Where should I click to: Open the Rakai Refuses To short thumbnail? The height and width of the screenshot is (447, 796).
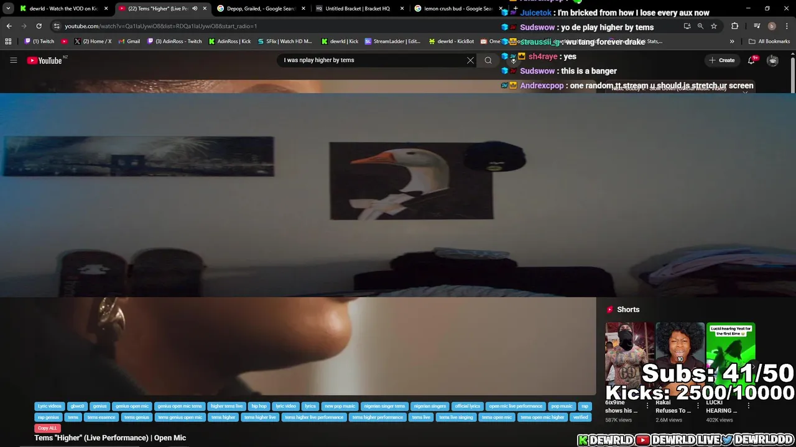(x=680, y=359)
